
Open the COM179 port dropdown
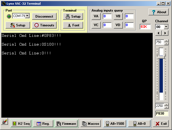tap(27, 16)
